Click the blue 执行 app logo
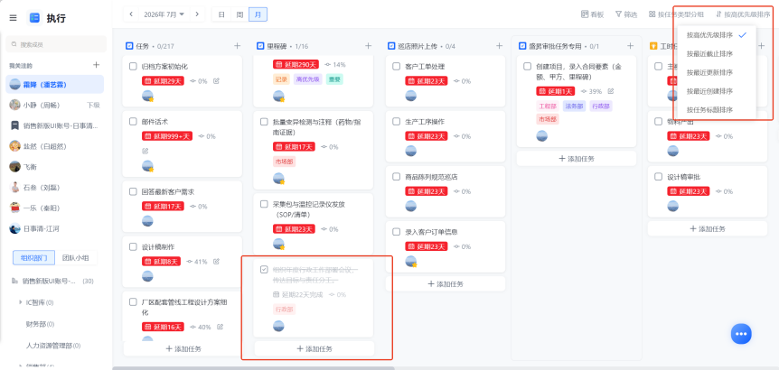The height and width of the screenshot is (370, 779). 34,18
